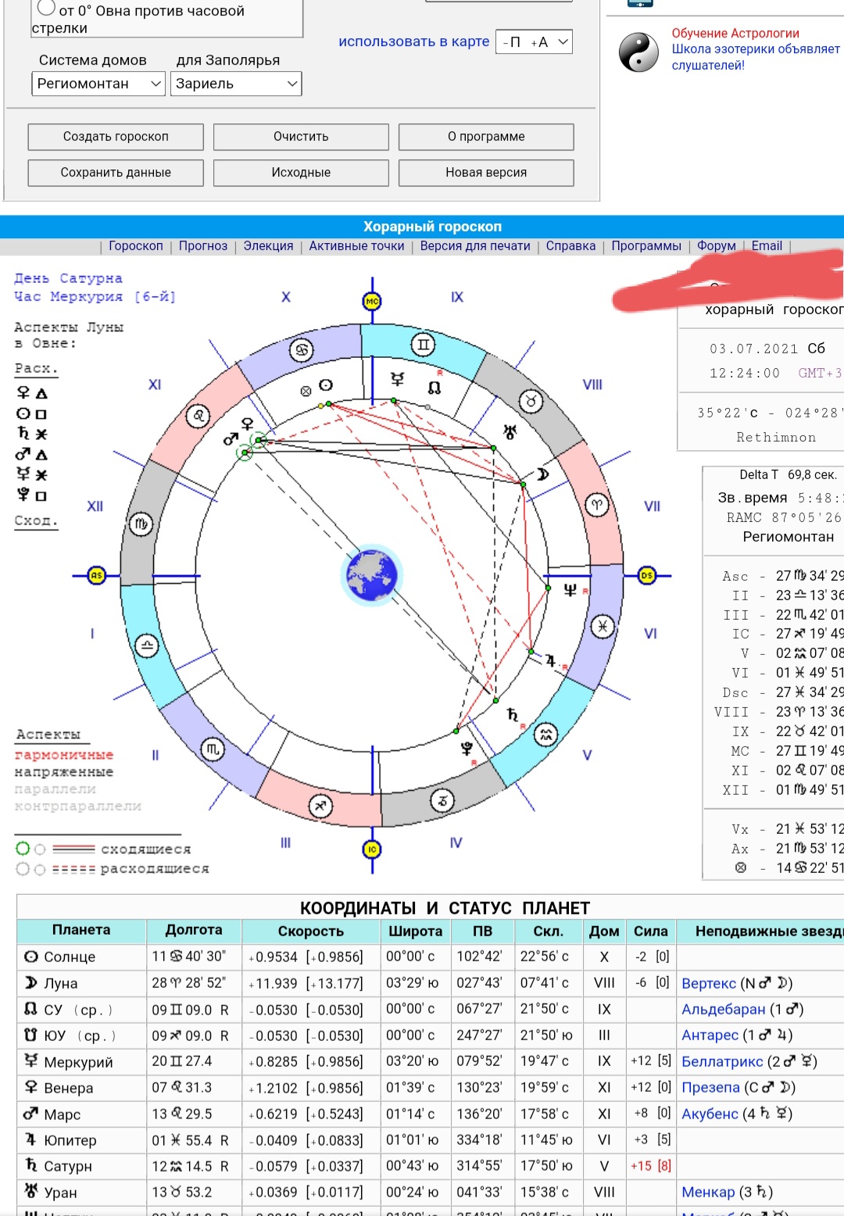Click the Скорость column header

pos(311,931)
